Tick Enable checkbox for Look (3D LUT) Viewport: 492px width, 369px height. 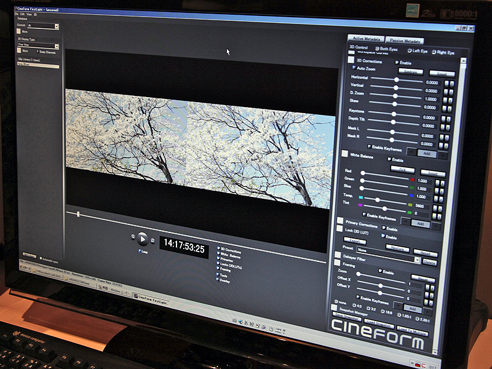point(383,236)
